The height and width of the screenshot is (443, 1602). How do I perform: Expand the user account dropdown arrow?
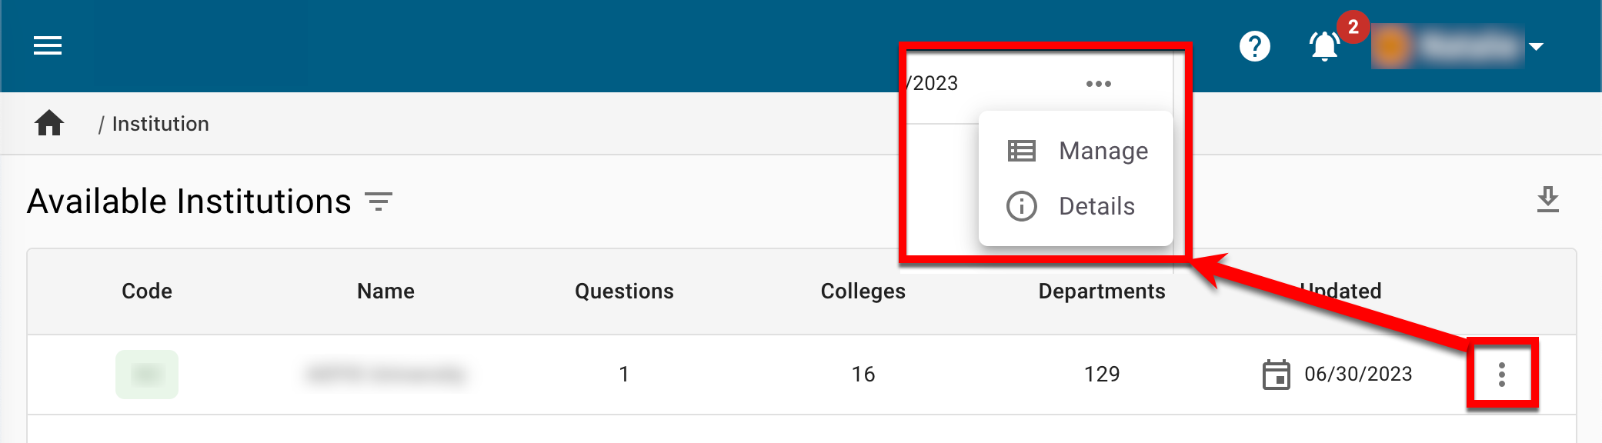(1537, 47)
